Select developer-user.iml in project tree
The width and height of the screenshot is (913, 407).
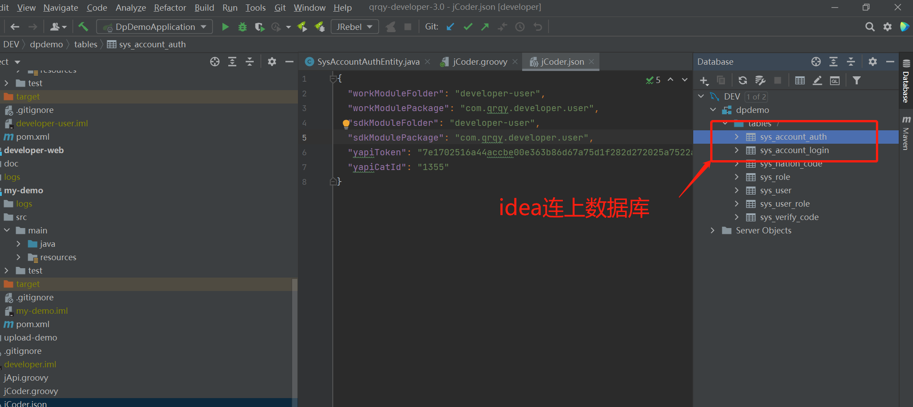point(52,124)
